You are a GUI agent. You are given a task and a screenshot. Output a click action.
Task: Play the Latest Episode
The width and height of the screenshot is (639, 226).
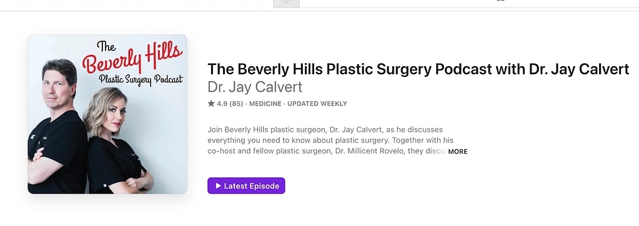[246, 185]
